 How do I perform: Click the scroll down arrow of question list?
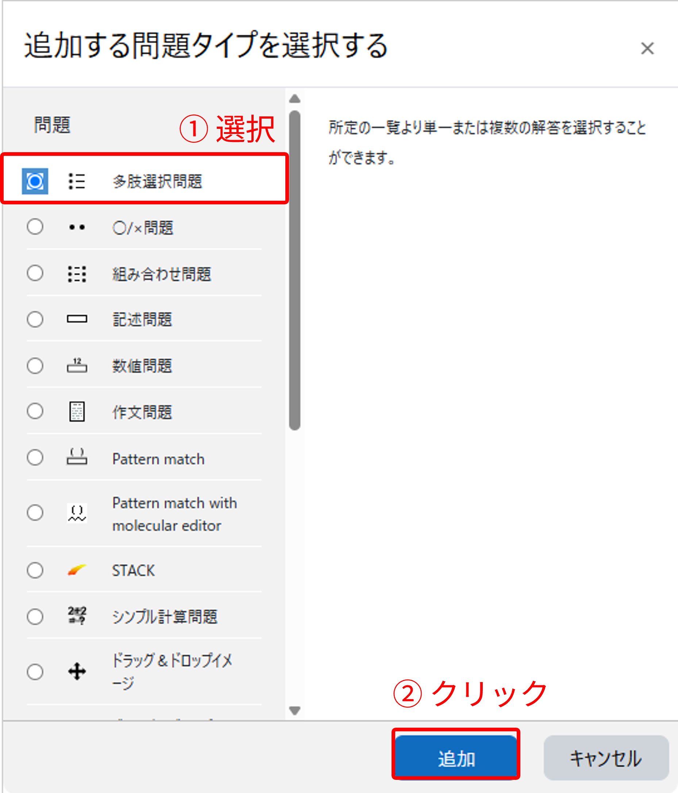294,711
